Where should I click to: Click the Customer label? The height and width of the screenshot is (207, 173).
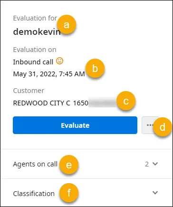[29, 91]
